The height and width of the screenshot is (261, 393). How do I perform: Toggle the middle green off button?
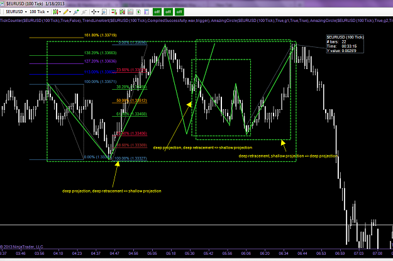[x=168, y=12]
